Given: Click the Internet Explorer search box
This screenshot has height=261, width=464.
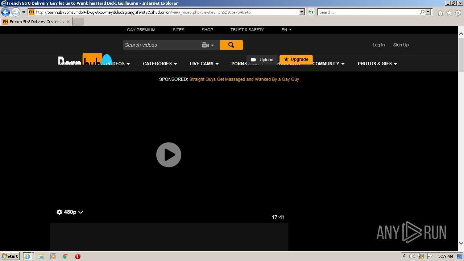Looking at the screenshot, I should pyautogui.click(x=368, y=12).
